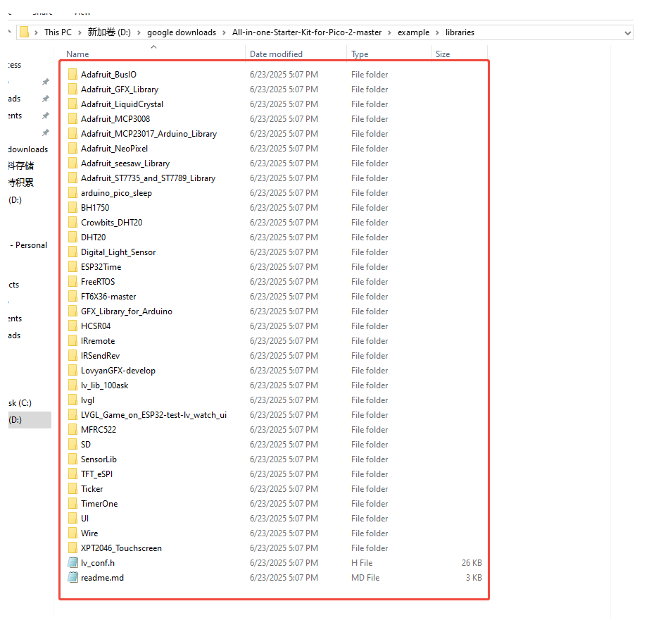Click the Adafruit_BusIO folder icon
This screenshot has width=656, height=618.
pos(72,74)
